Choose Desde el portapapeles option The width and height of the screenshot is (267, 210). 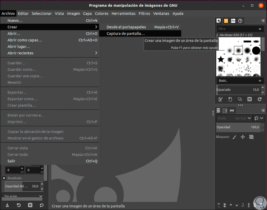pyautogui.click(x=140, y=27)
